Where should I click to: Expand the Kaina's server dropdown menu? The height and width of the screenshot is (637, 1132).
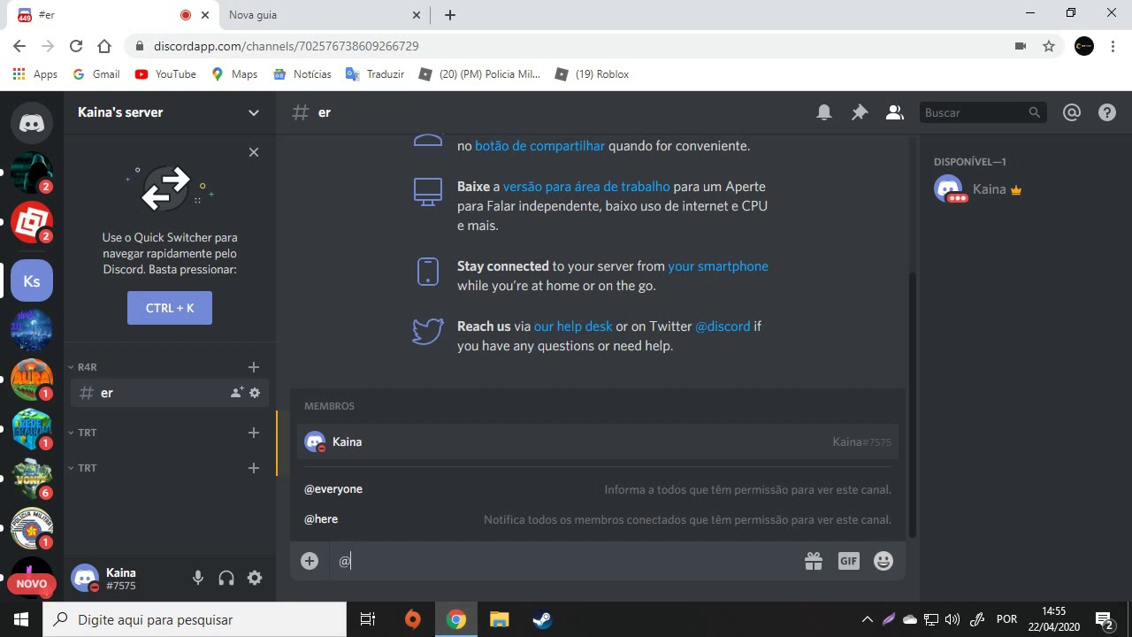(x=254, y=112)
